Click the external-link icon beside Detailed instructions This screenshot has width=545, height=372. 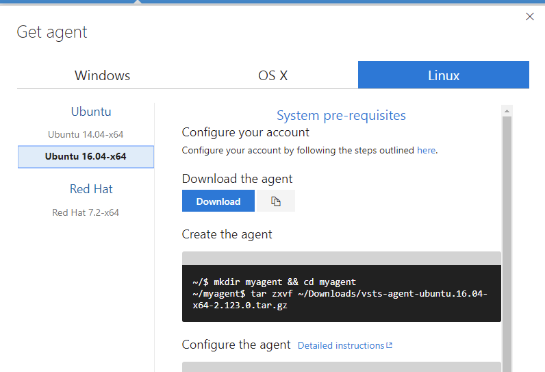point(390,346)
